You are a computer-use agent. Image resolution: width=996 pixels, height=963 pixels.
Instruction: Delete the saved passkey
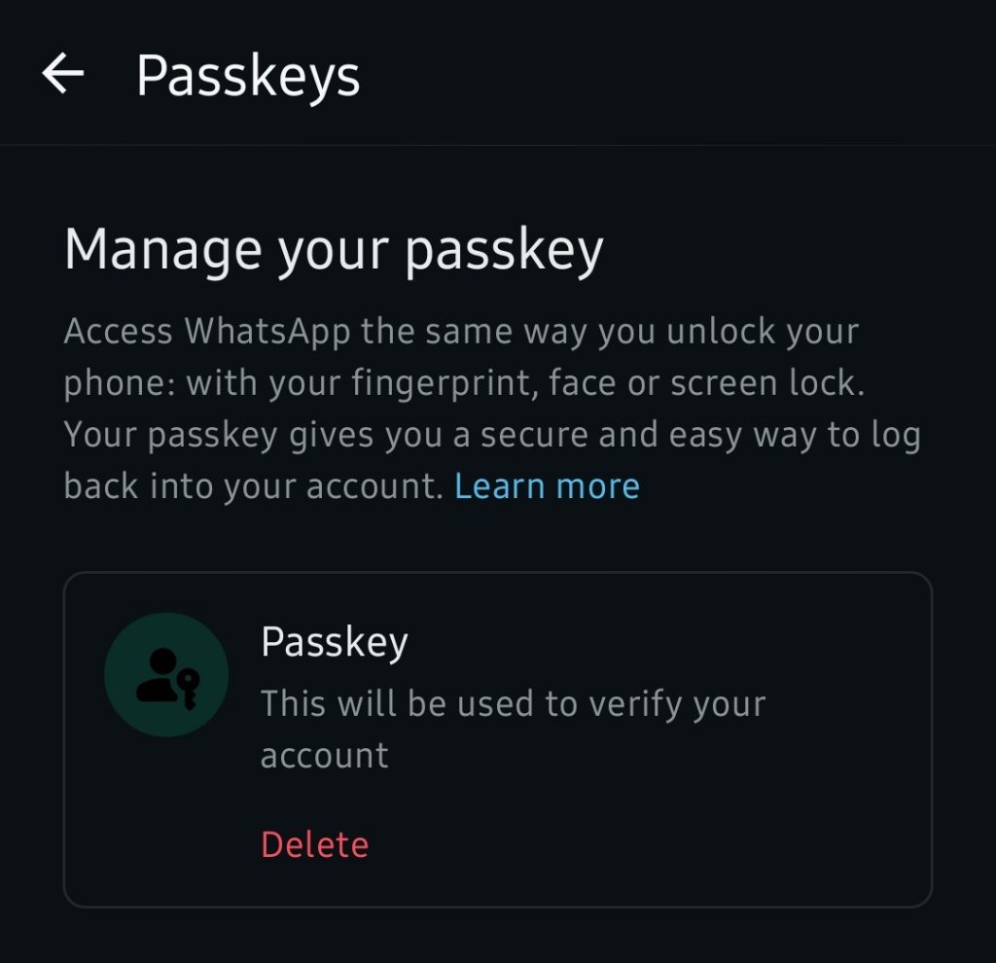point(314,845)
